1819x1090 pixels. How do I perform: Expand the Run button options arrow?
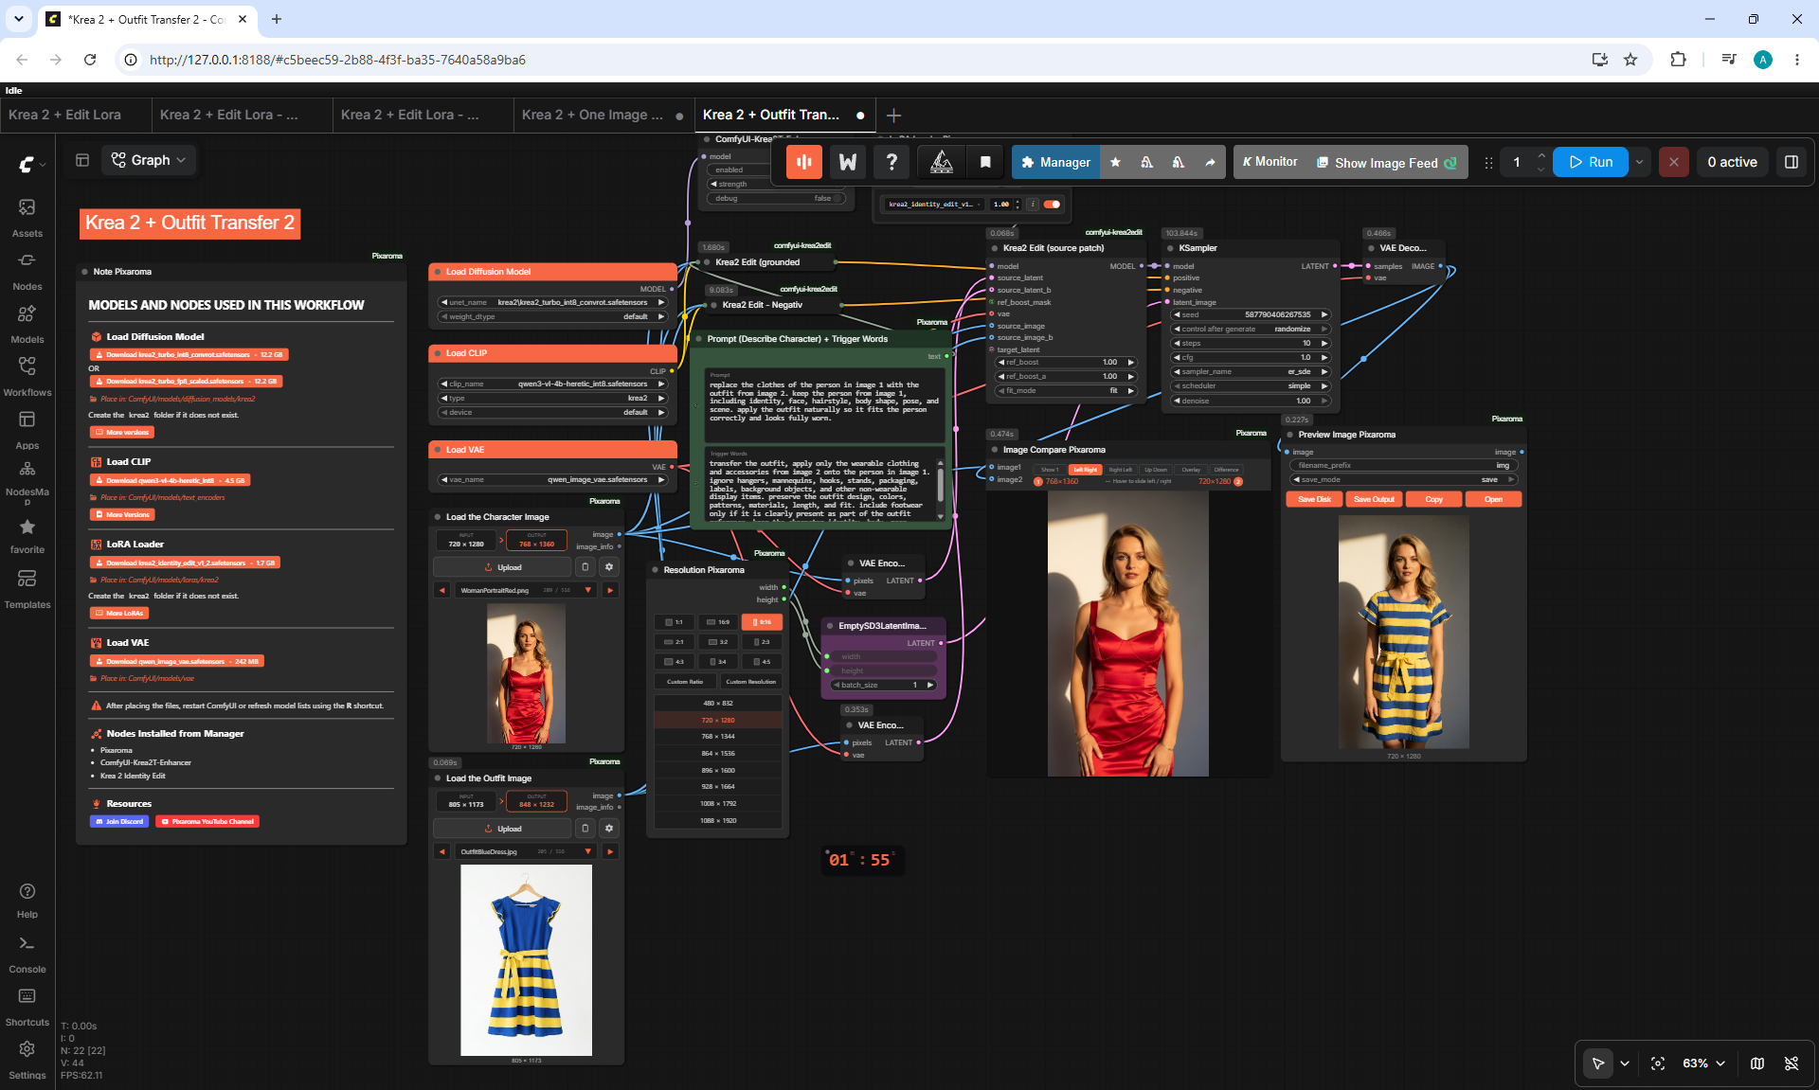coord(1639,162)
